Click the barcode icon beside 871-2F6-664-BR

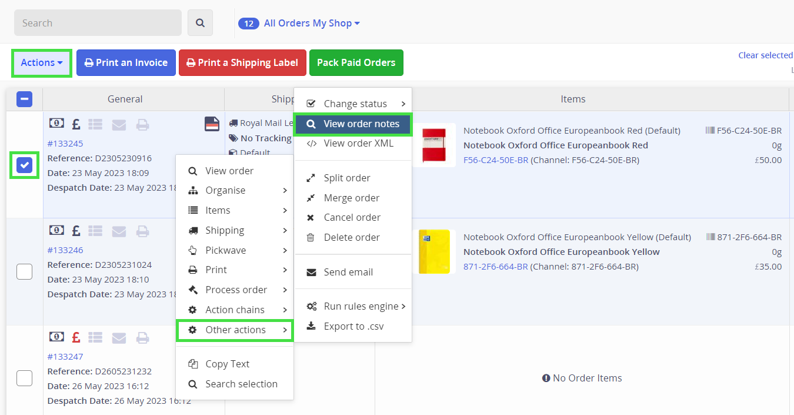click(x=712, y=237)
